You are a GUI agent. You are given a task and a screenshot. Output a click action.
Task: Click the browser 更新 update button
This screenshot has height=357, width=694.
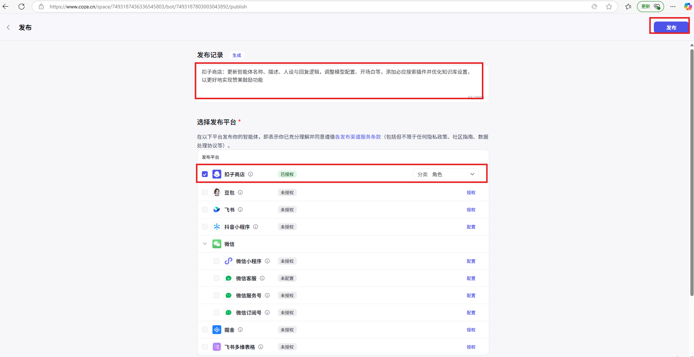(x=651, y=7)
